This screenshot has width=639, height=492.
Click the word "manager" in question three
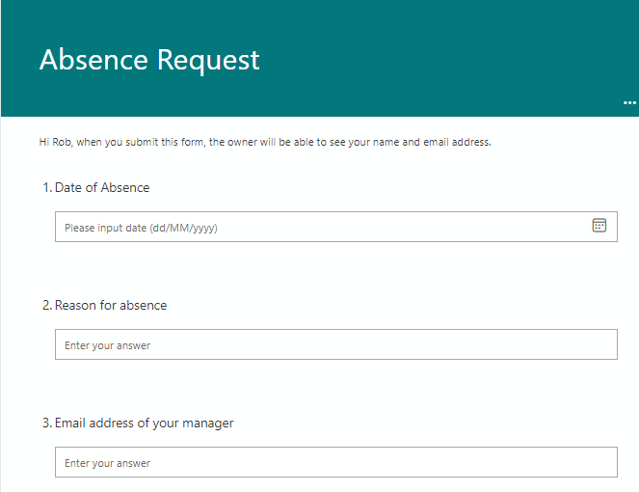[208, 423]
